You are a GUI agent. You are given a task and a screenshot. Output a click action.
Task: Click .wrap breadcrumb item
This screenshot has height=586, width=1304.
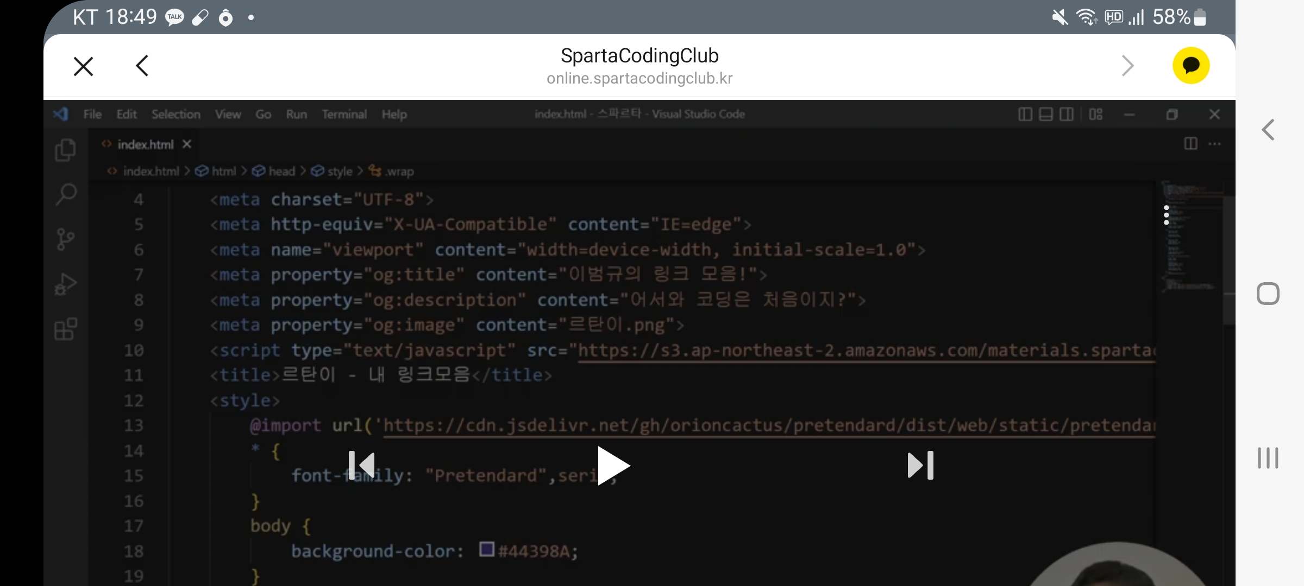point(399,171)
